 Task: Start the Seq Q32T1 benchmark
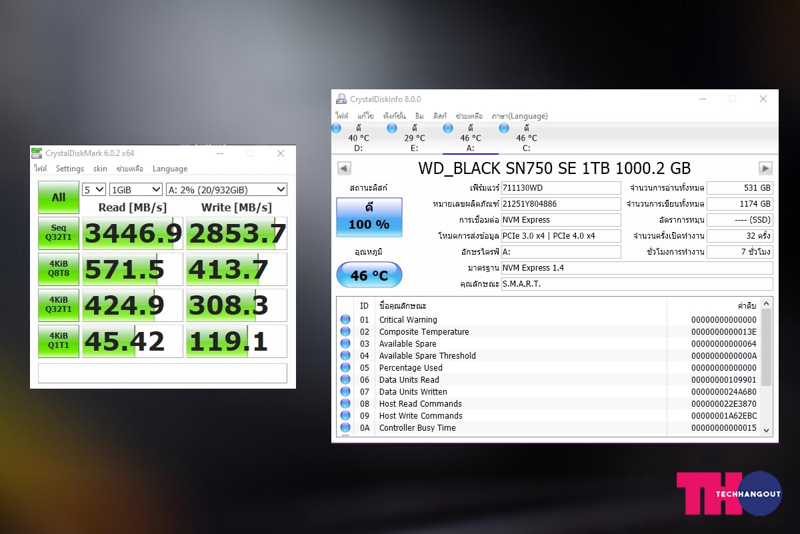click(x=59, y=233)
